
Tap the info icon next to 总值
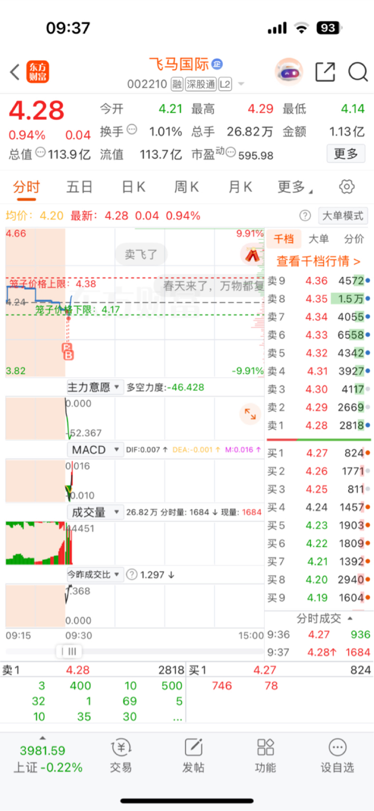tap(40, 153)
